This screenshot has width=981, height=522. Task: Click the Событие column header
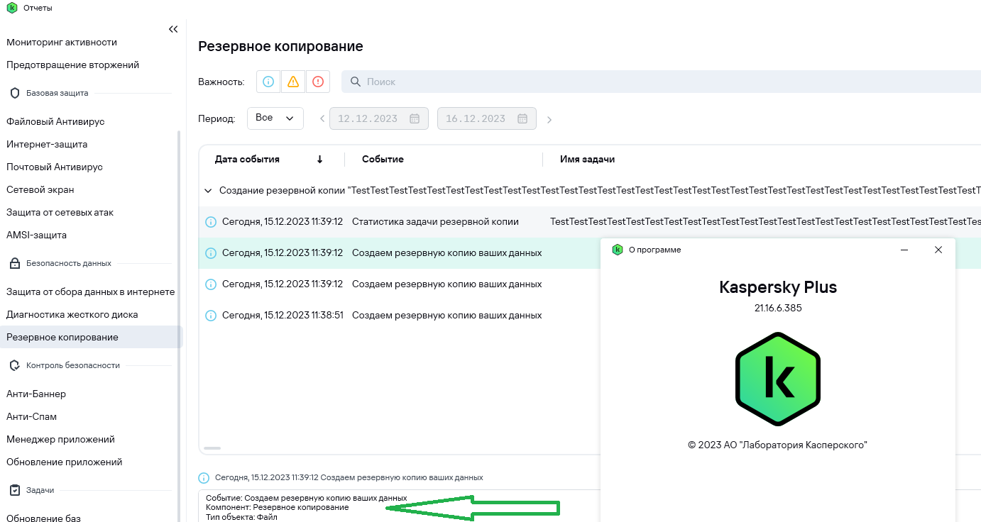pos(383,160)
